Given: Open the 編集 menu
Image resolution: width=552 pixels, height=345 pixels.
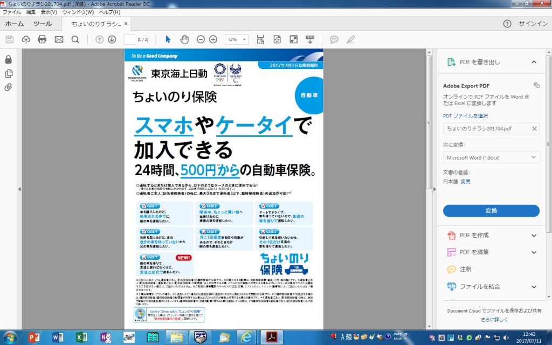Looking at the screenshot, I should [31, 12].
